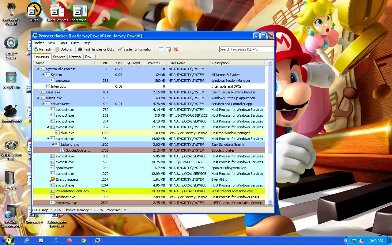
Task: Click the find window toolbar icon
Action: click(161, 49)
